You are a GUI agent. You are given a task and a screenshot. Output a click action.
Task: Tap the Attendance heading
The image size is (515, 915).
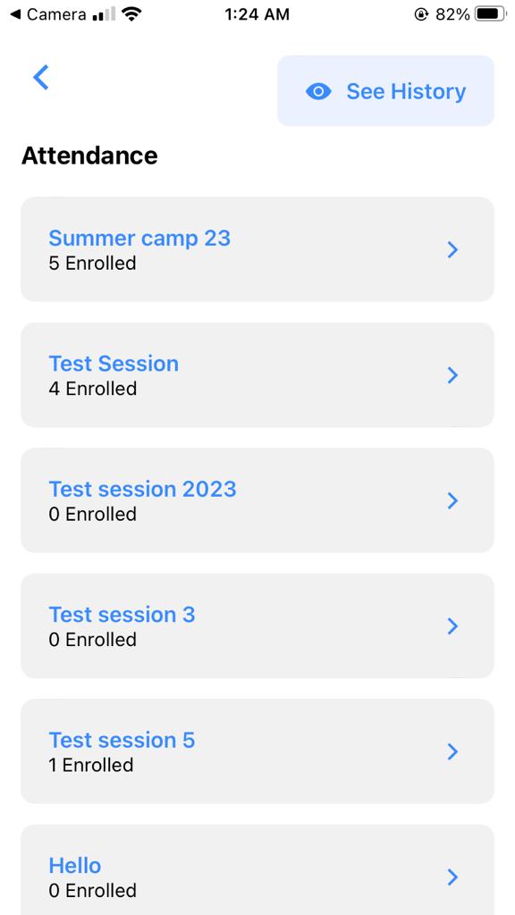click(x=89, y=155)
